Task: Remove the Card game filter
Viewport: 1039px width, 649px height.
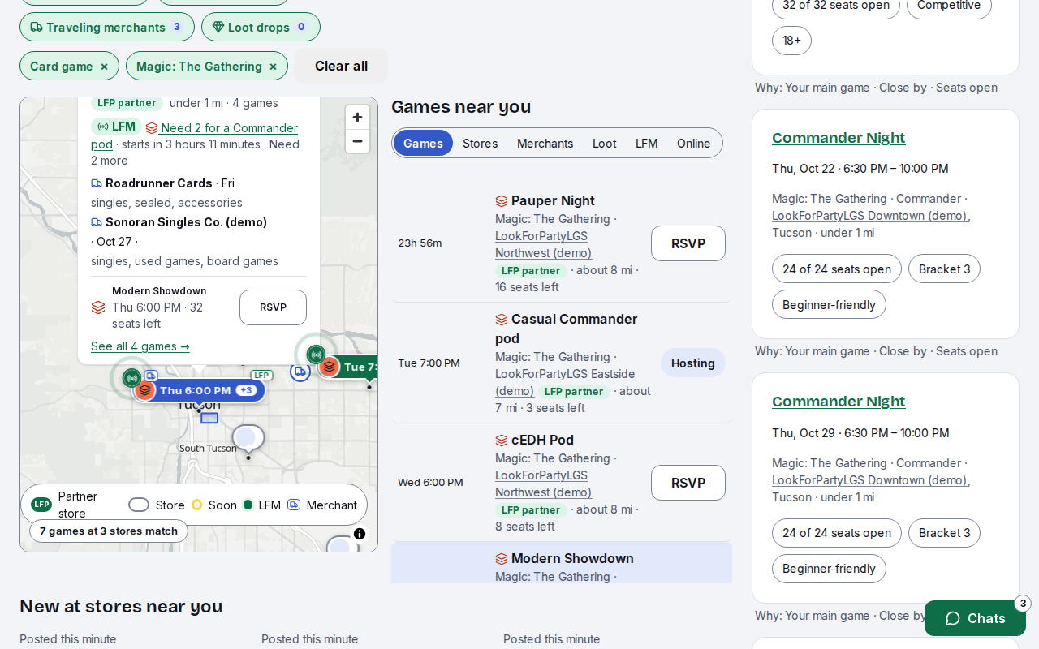Action: (x=104, y=67)
